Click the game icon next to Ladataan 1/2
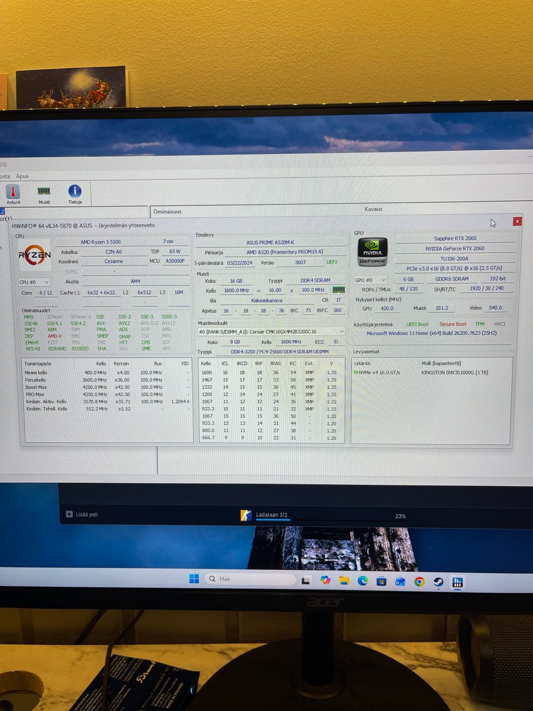This screenshot has width=533, height=711. coord(246,515)
